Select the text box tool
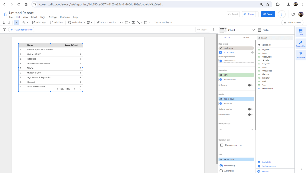This screenshot has width=307, height=173. 133,22
